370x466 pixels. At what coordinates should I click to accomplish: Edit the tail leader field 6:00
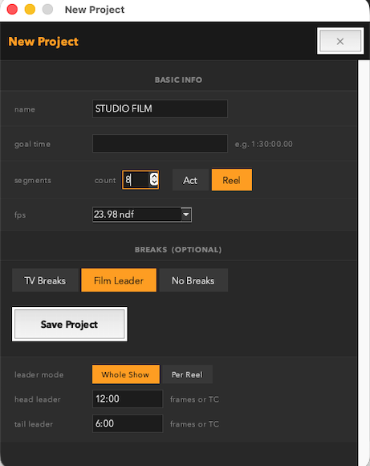pyautogui.click(x=128, y=423)
